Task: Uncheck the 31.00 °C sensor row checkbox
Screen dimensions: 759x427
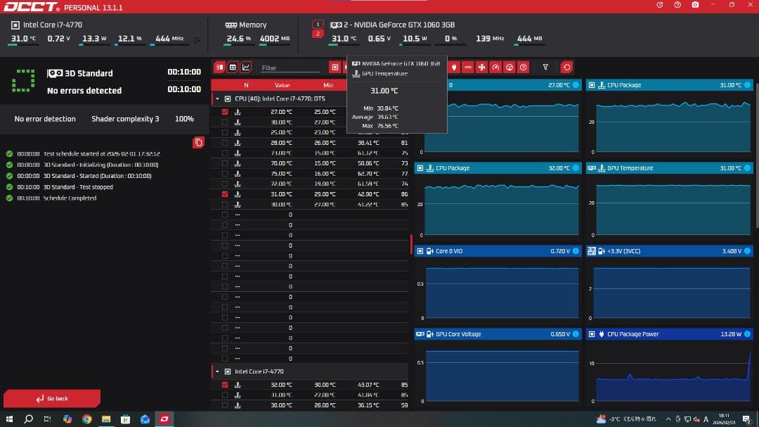Action: (225, 193)
